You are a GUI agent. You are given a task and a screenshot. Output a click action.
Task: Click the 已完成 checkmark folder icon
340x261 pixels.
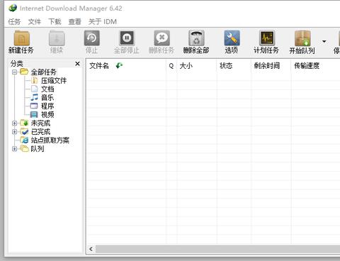(x=24, y=131)
